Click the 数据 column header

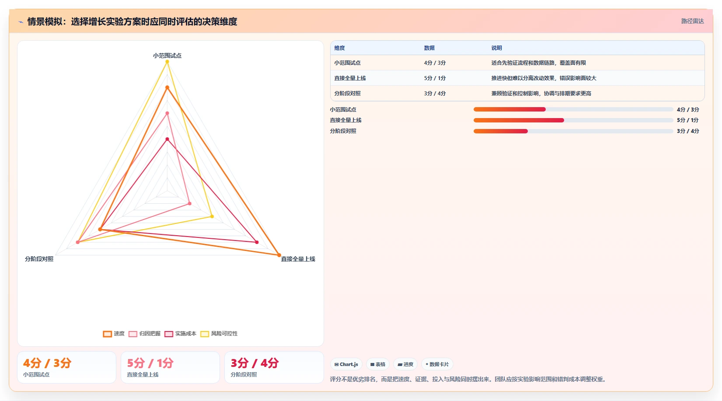pyautogui.click(x=429, y=48)
